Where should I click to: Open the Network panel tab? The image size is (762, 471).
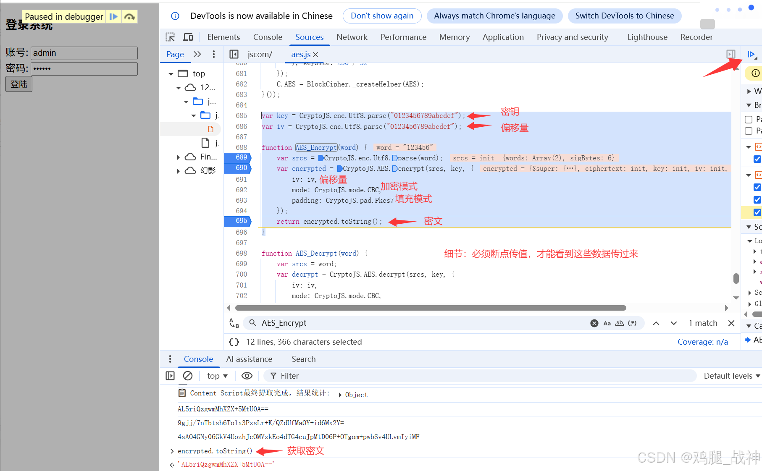352,37
